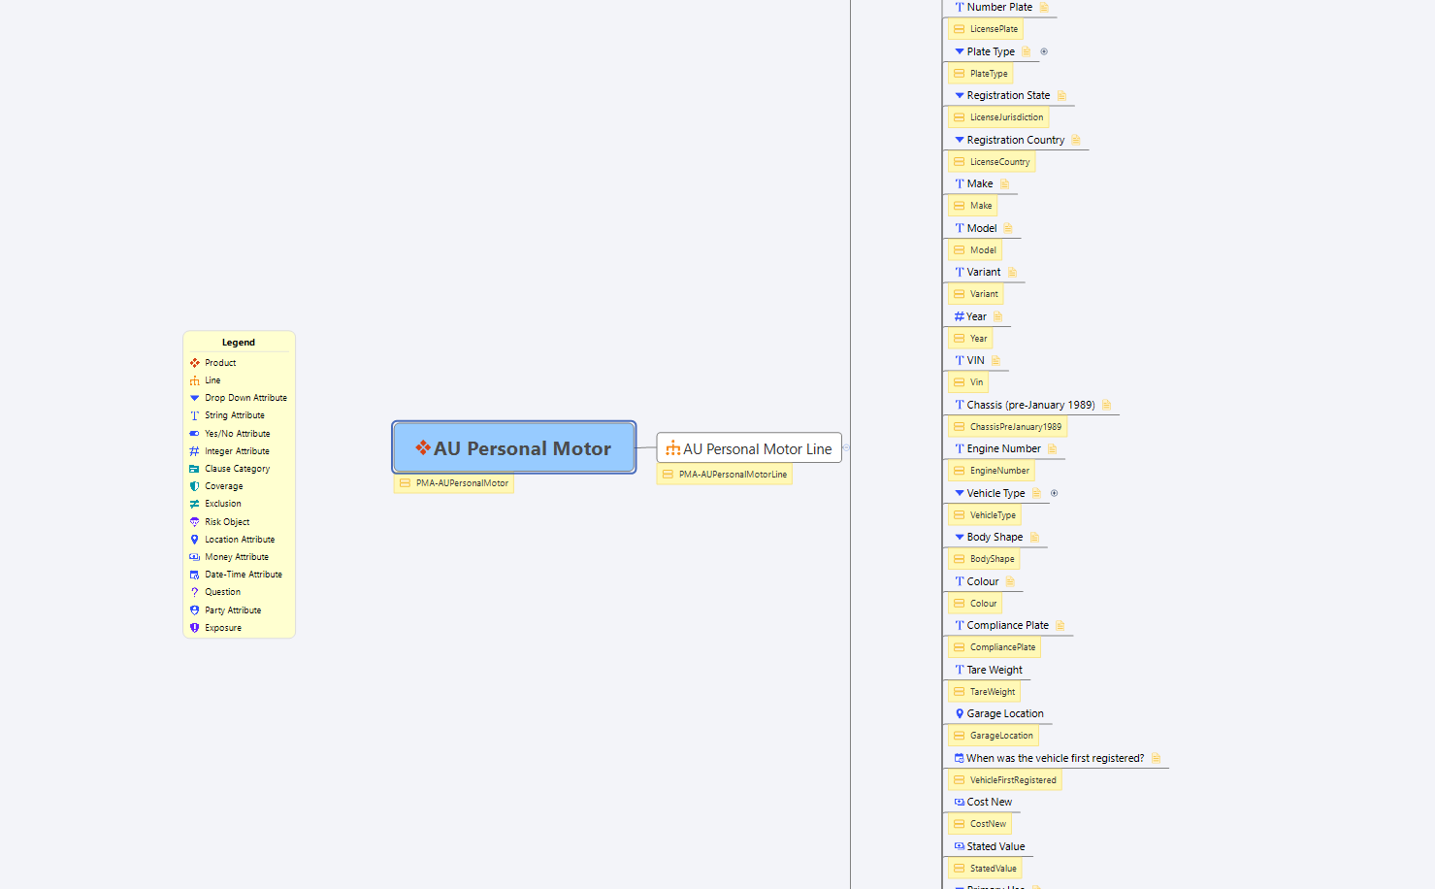The width and height of the screenshot is (1435, 889).
Task: Click the note icon beside Number Plate
Action: point(1044,8)
